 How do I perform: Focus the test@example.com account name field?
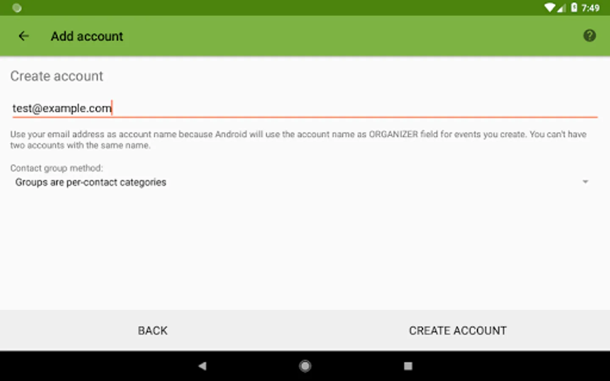[305, 108]
